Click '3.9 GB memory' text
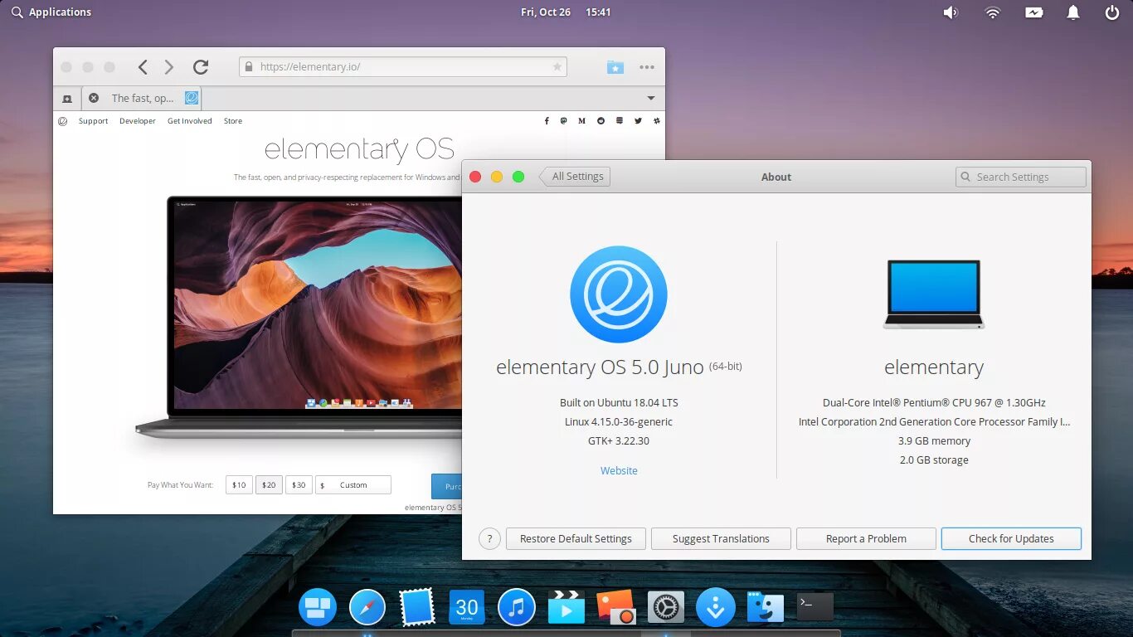The image size is (1133, 637). (x=934, y=441)
